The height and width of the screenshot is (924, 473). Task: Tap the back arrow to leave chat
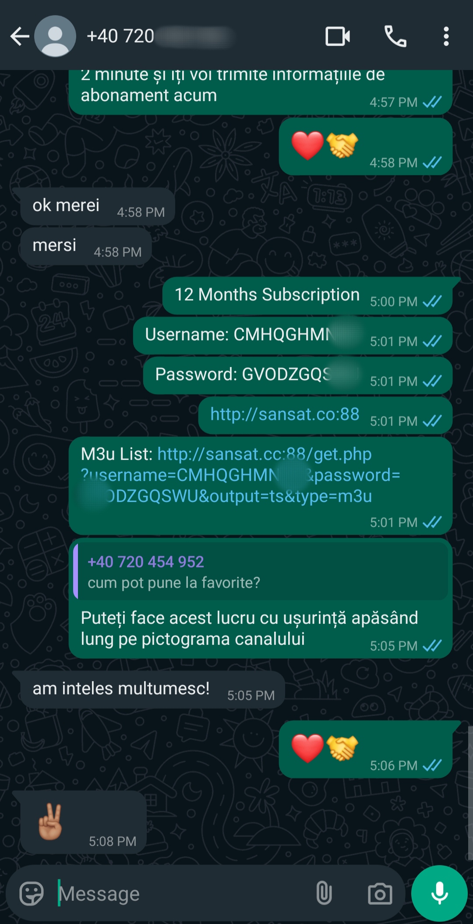(20, 36)
